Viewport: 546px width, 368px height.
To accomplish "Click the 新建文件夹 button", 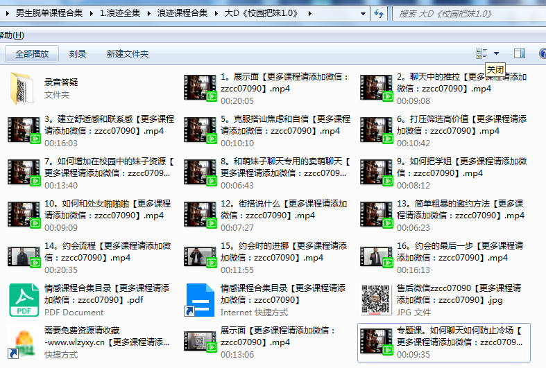I will point(128,54).
